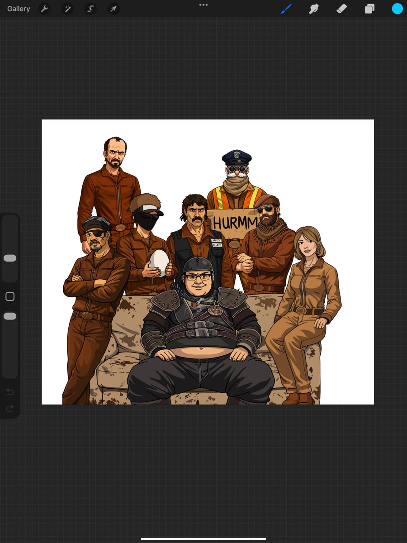
Task: Tap the three dots at top center
Action: tap(203, 5)
